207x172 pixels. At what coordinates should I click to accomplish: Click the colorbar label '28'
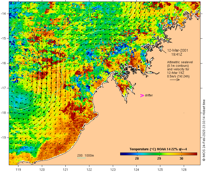pyautogui.click(x=137, y=158)
